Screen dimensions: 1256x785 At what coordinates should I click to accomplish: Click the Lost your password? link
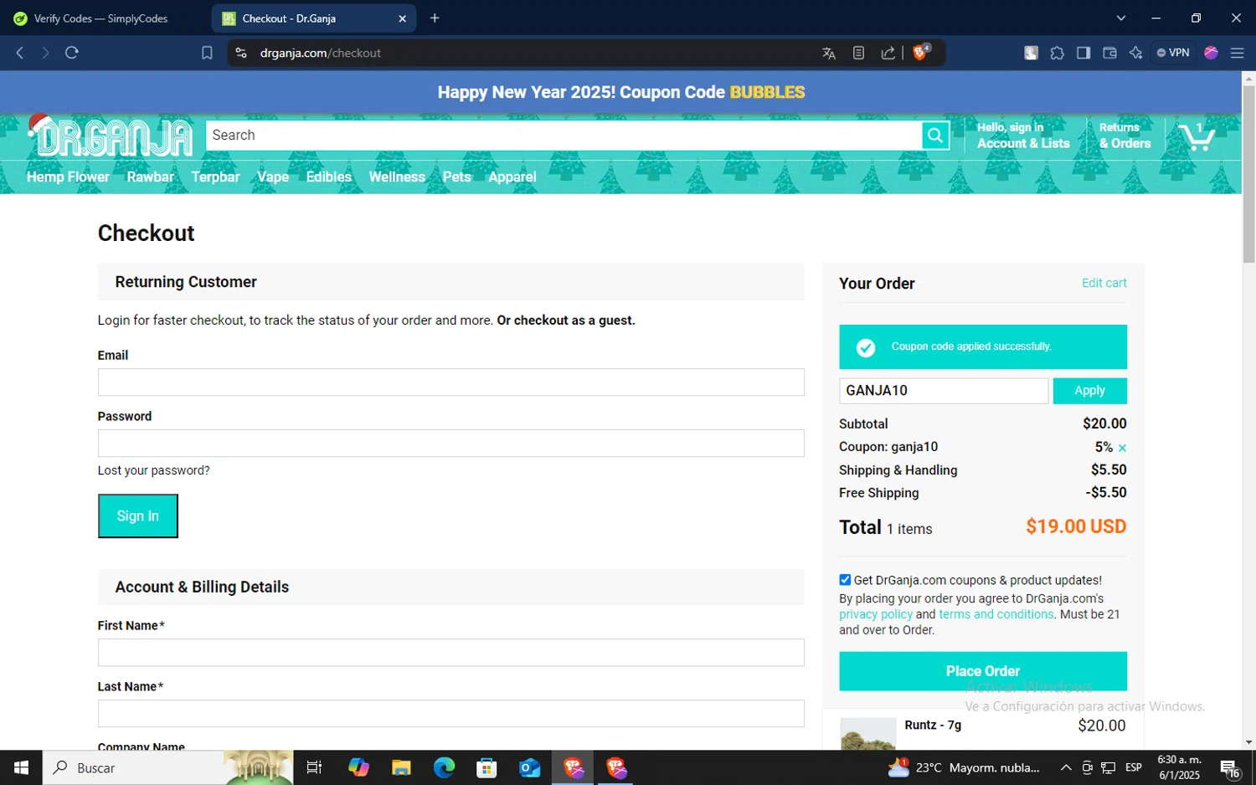(x=154, y=470)
